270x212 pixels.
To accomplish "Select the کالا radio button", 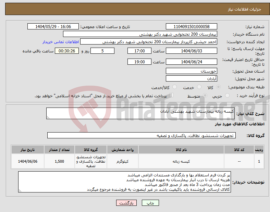I will point(218,87).
